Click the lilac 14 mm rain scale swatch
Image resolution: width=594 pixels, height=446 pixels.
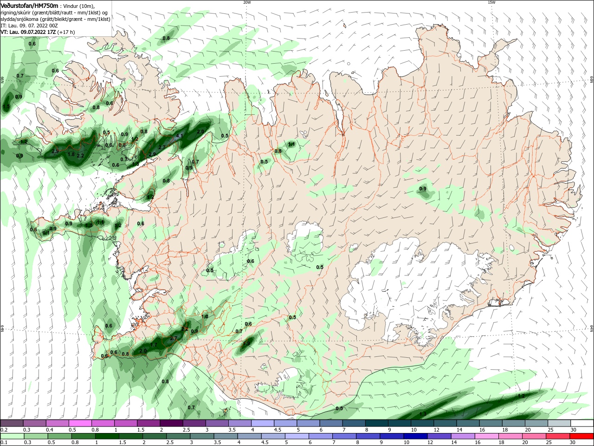463,436
